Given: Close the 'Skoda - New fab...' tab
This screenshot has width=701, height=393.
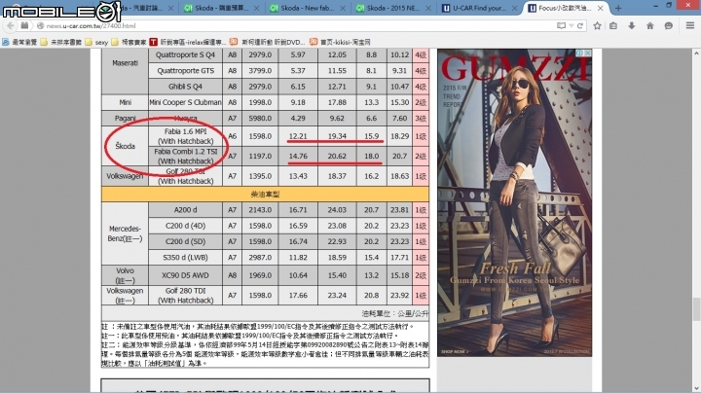Looking at the screenshot, I should [x=343, y=8].
